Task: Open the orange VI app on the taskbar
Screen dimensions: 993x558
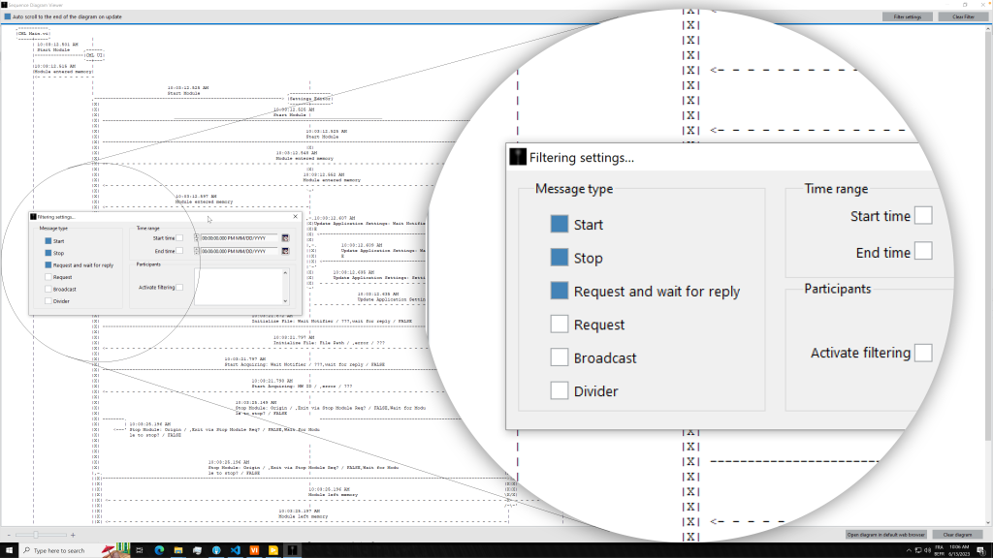Action: [x=254, y=550]
